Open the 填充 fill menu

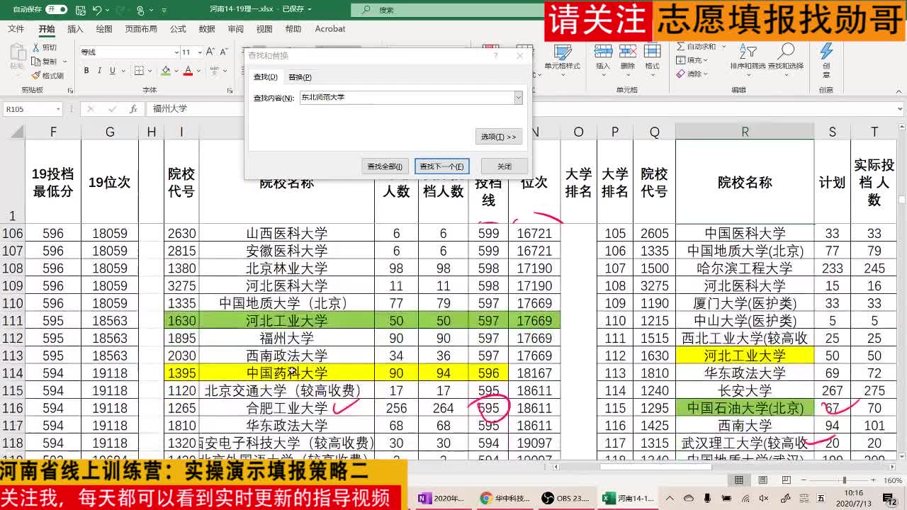[692, 60]
